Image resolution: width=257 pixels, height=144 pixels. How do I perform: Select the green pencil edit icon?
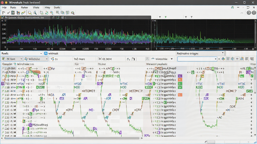click(23, 13)
